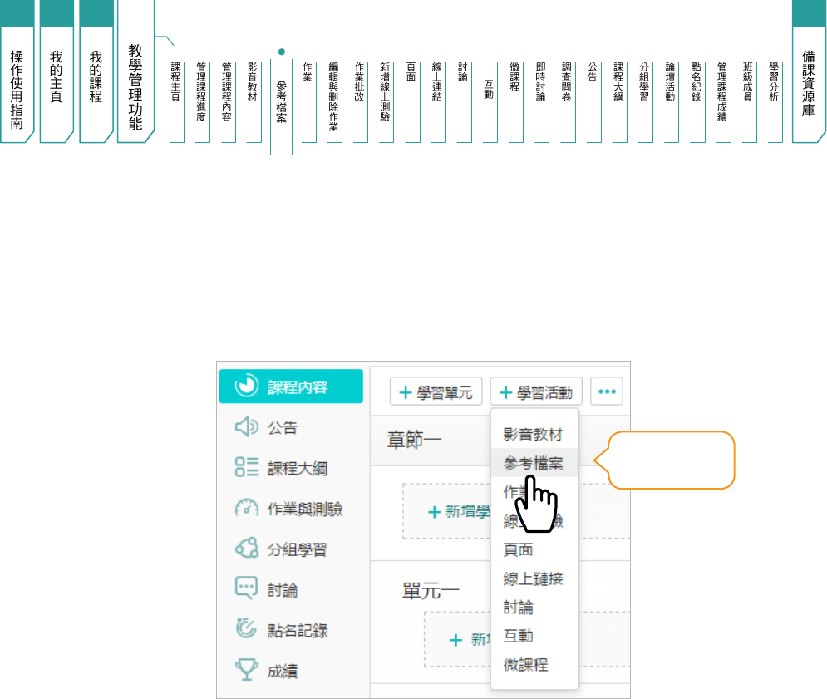Open the 操作使用指南 tab
This screenshot has height=699, width=827.
pyautogui.click(x=17, y=71)
